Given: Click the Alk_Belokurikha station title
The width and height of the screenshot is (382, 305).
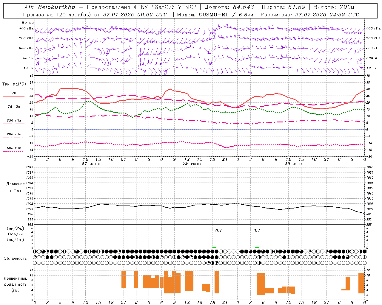Looking at the screenshot, I should coord(50,7).
